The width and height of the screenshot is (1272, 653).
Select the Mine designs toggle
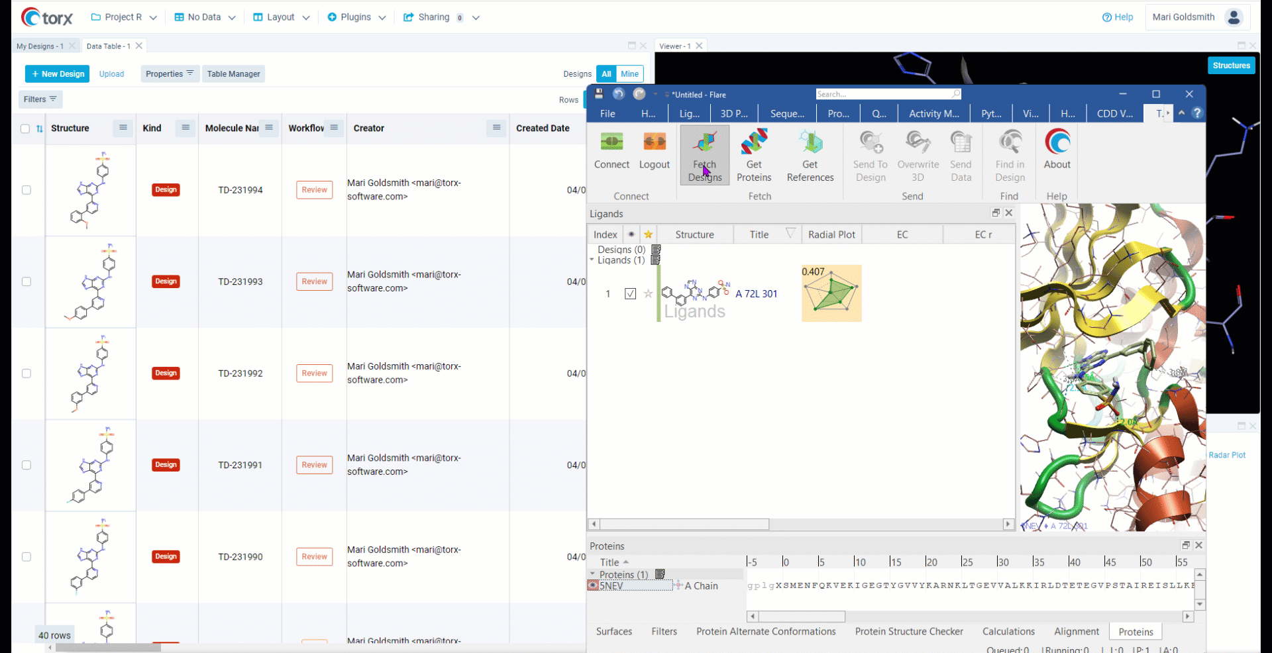[x=630, y=74]
